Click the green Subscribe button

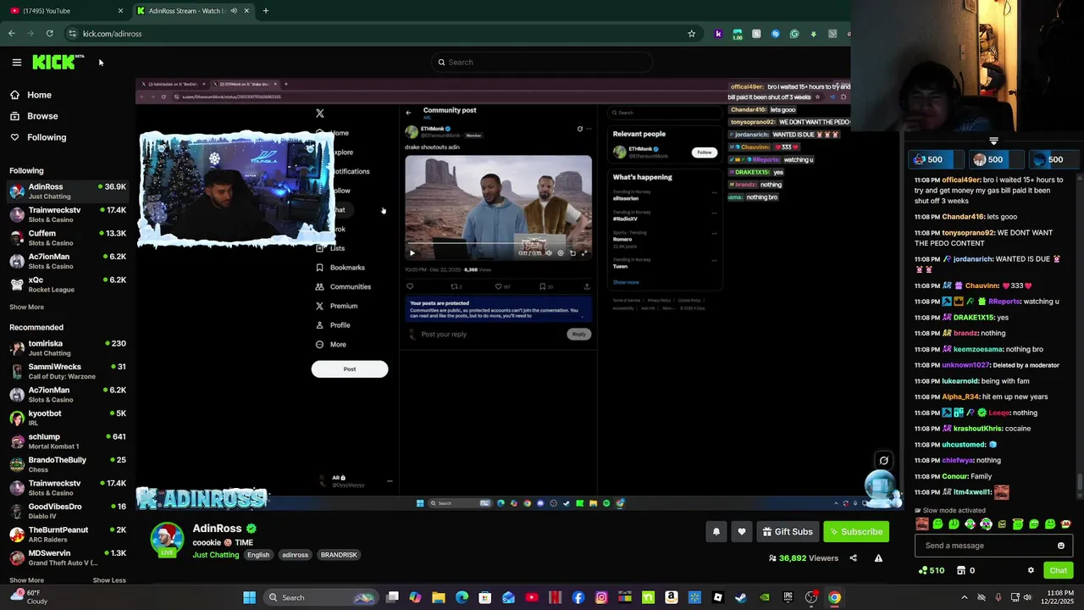(x=856, y=531)
